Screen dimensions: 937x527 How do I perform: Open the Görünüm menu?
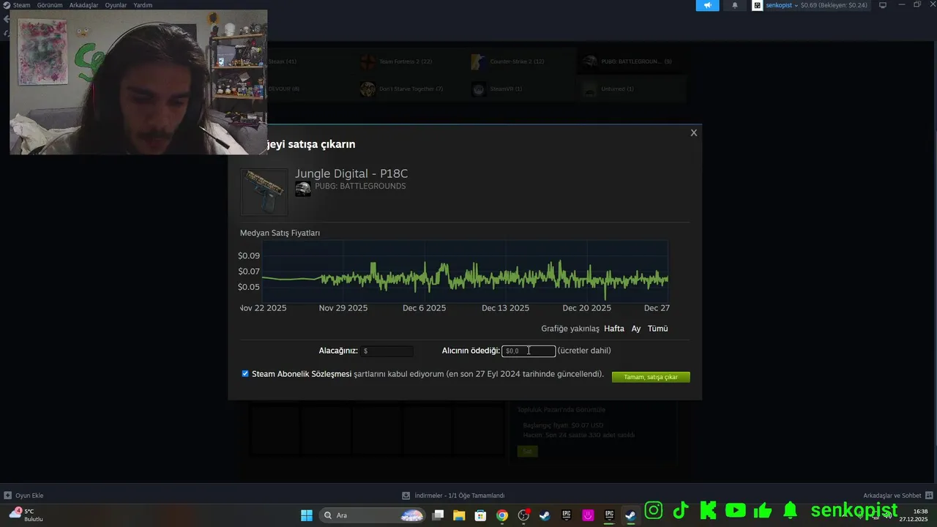click(50, 5)
